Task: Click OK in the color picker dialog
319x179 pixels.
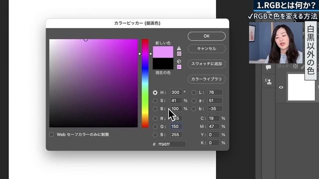Action: click(x=206, y=36)
